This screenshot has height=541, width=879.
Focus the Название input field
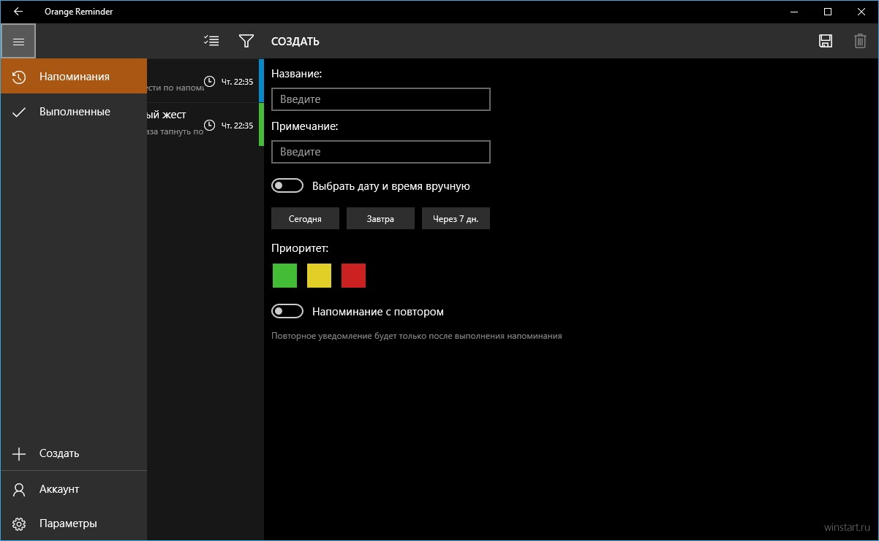pos(380,99)
